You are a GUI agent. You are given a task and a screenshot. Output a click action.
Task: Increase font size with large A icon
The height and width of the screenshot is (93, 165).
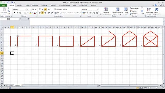pyautogui.click(x=33, y=9)
